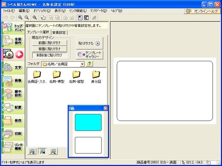This screenshot has width=222, height=166.
Task: Click the object size icon in status bar
Action: pos(209,162)
